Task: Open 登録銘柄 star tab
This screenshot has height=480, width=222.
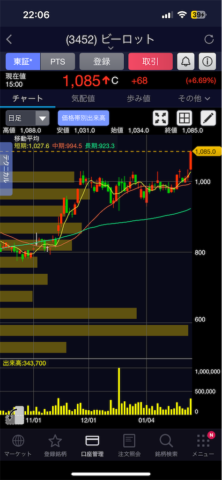Action: [55, 445]
